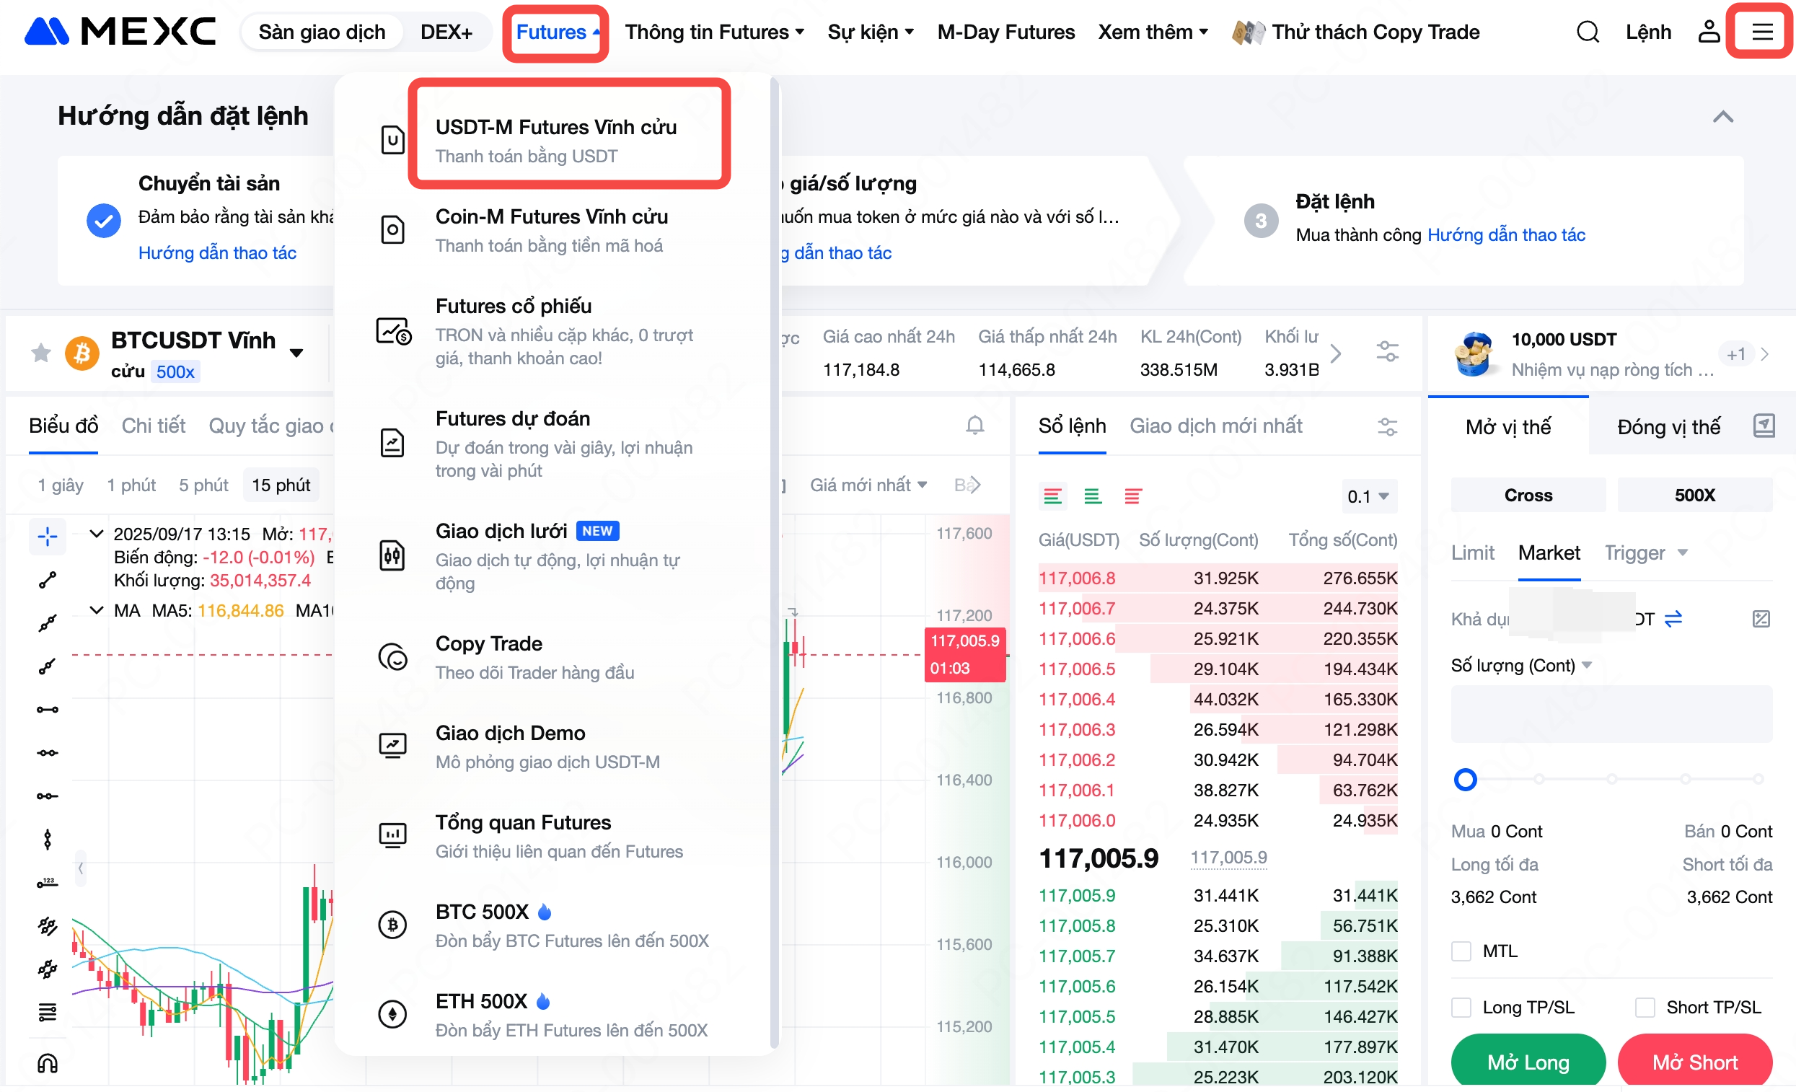
Task: Click the transfer arrows icon beside available balance
Action: coord(1673,619)
